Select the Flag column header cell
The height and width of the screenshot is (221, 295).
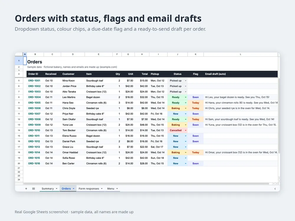click(x=196, y=74)
